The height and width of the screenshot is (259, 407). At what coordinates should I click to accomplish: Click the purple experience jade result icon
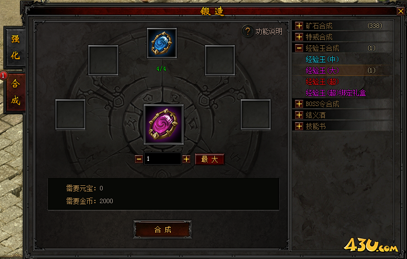pos(164,124)
